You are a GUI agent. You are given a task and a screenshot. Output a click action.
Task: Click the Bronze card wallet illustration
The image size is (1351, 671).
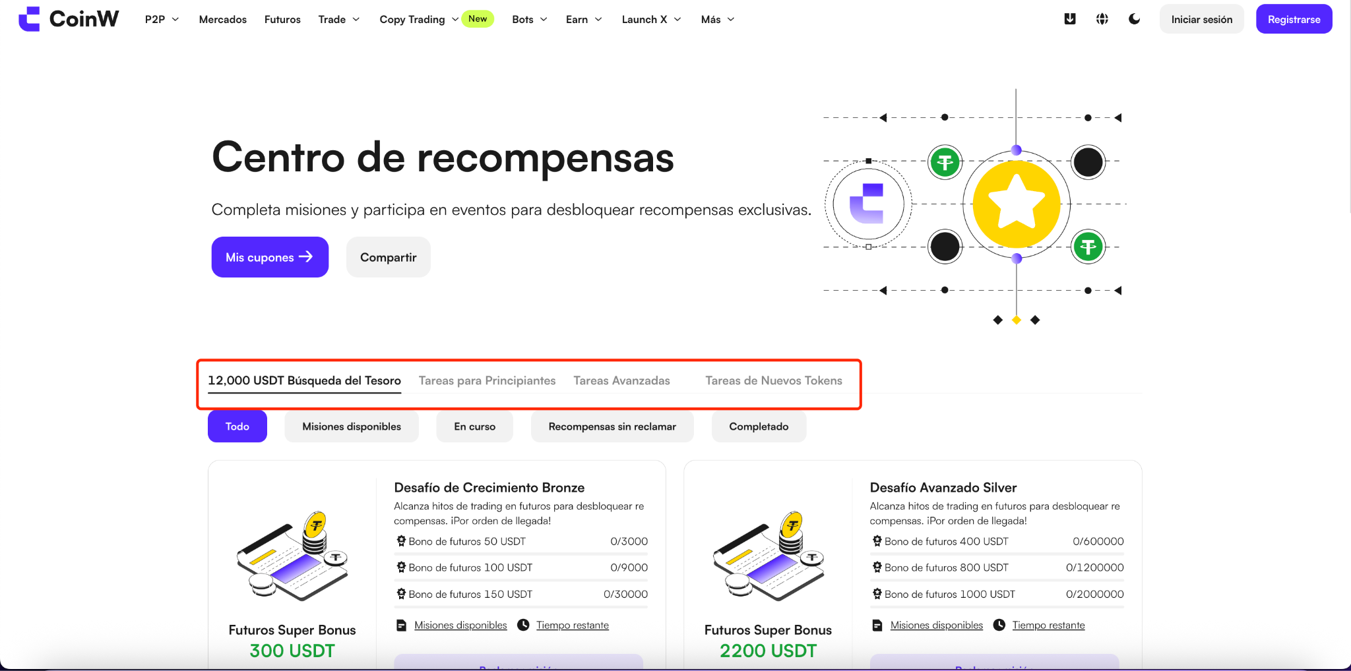coord(292,556)
